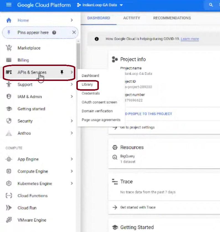This screenshot has width=220, height=232.
Task: Click the BigQuery resource icon
Action: 115,157
